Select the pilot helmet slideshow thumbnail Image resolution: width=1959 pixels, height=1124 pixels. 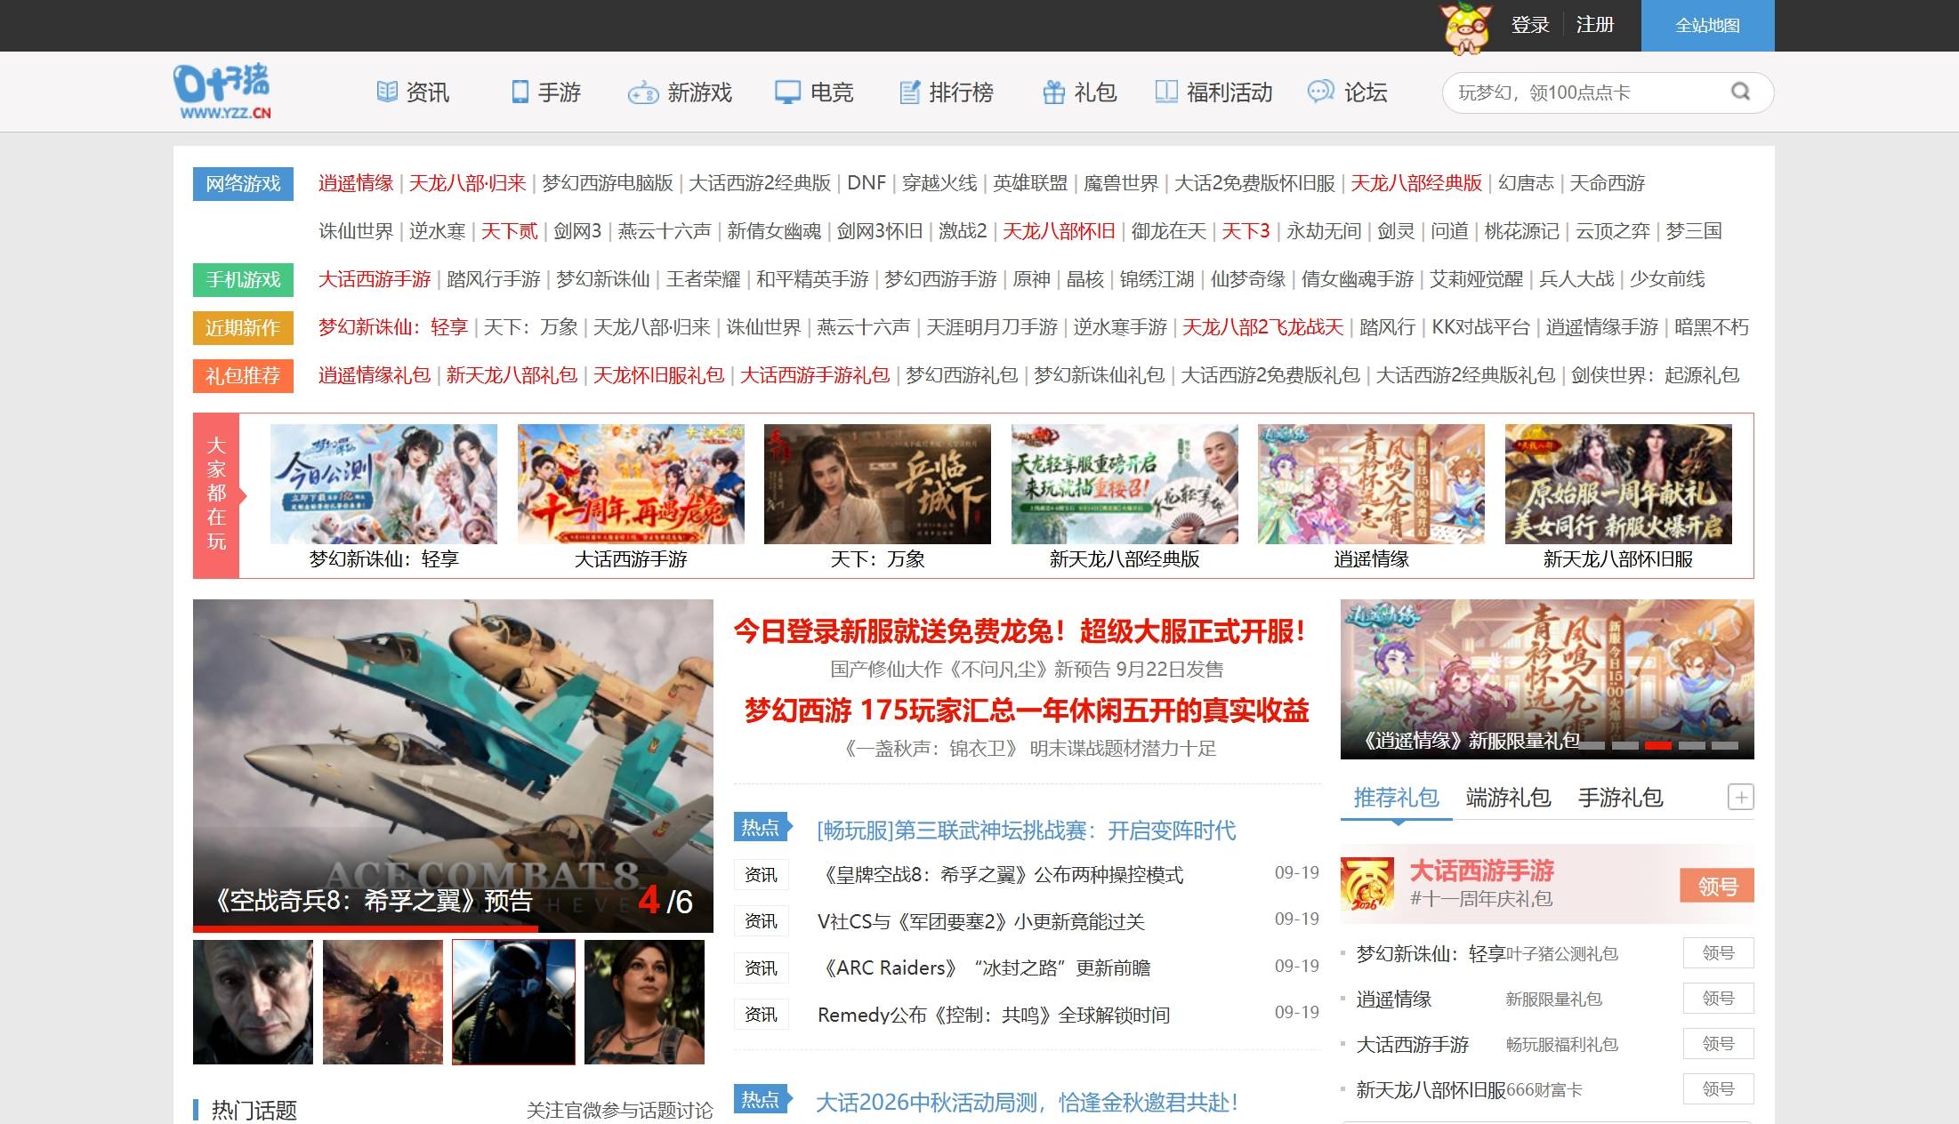coord(513,1002)
